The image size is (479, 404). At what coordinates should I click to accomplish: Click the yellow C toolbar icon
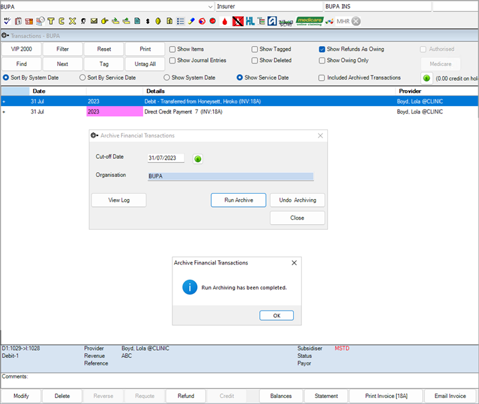[61, 21]
